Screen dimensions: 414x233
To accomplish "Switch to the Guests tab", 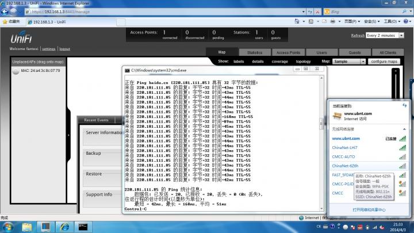I will point(355,52).
